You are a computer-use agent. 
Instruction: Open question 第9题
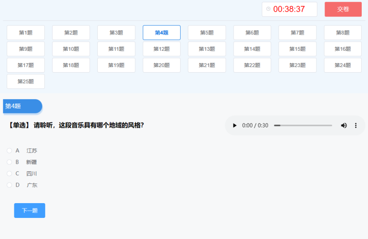click(x=26, y=49)
